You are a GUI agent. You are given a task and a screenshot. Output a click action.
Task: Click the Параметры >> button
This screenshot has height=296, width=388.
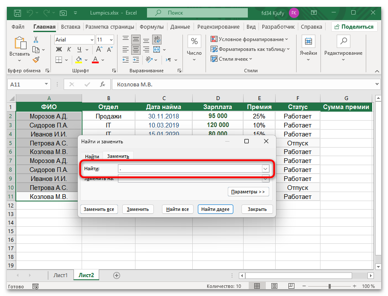(x=248, y=192)
